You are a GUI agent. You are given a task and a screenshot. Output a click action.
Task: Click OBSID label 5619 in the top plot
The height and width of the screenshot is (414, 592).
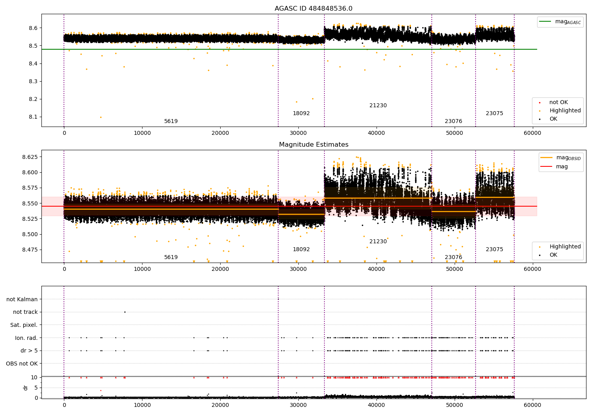pos(171,121)
